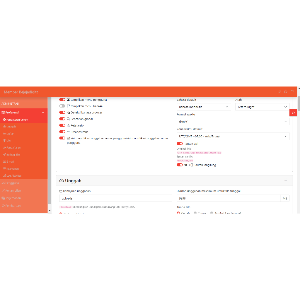Open Zona waktu default dropdown
The image size is (300, 300).
233,136
